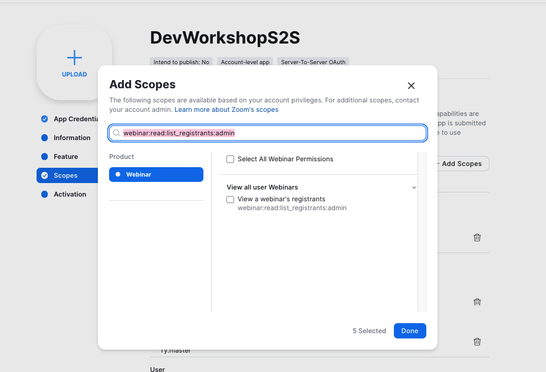Click the third trash icon in scopes list
The height and width of the screenshot is (372, 546).
point(477,341)
